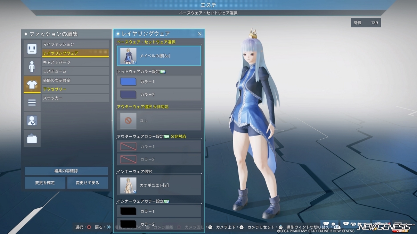Select the body shape category icon
417x234 pixels.
(32, 67)
